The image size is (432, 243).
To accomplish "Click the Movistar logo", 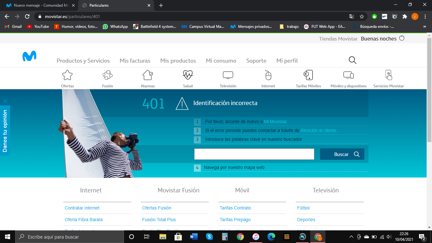I will (29, 56).
